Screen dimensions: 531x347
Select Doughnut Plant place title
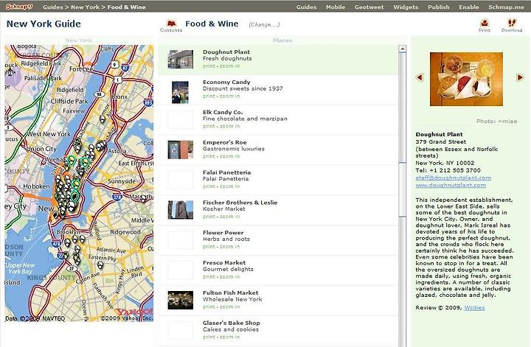tap(226, 52)
